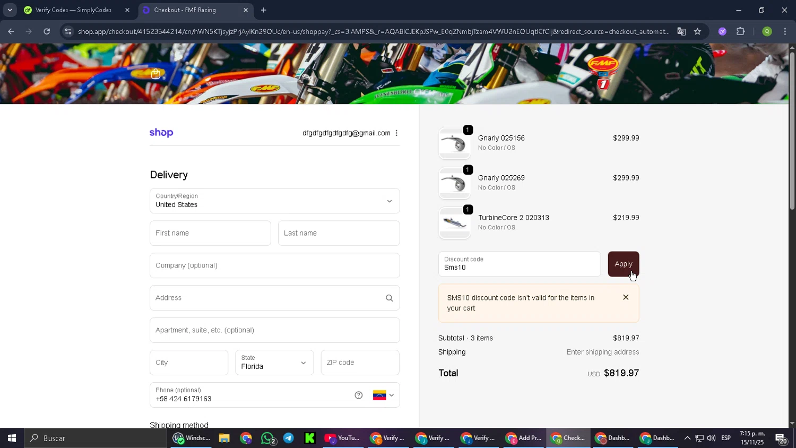This screenshot has width=796, height=448.
Task: Bookmark this page with the star icon
Action: (697, 31)
